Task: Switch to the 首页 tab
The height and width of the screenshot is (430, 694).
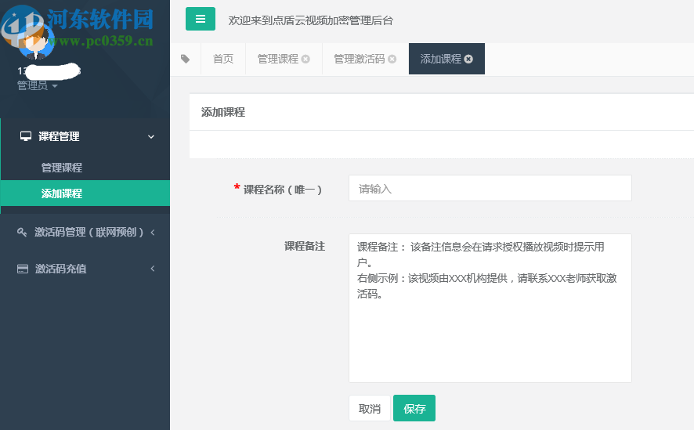Action: [223, 59]
